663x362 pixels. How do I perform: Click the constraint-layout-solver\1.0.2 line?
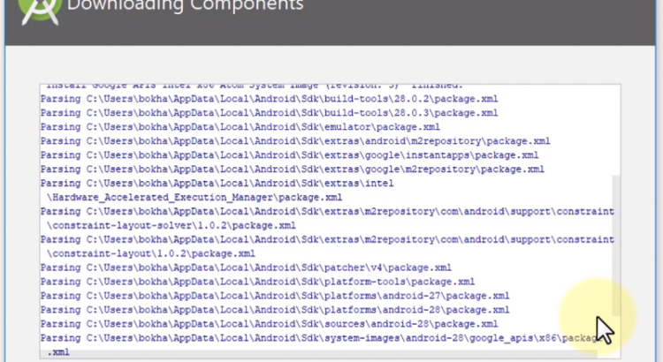171,226
